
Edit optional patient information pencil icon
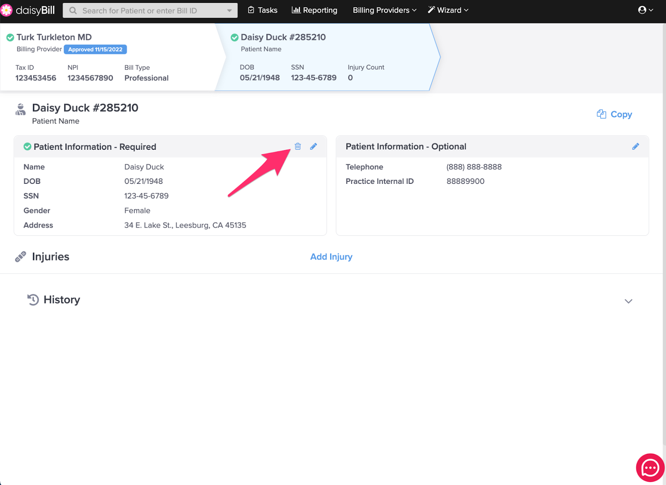635,146
